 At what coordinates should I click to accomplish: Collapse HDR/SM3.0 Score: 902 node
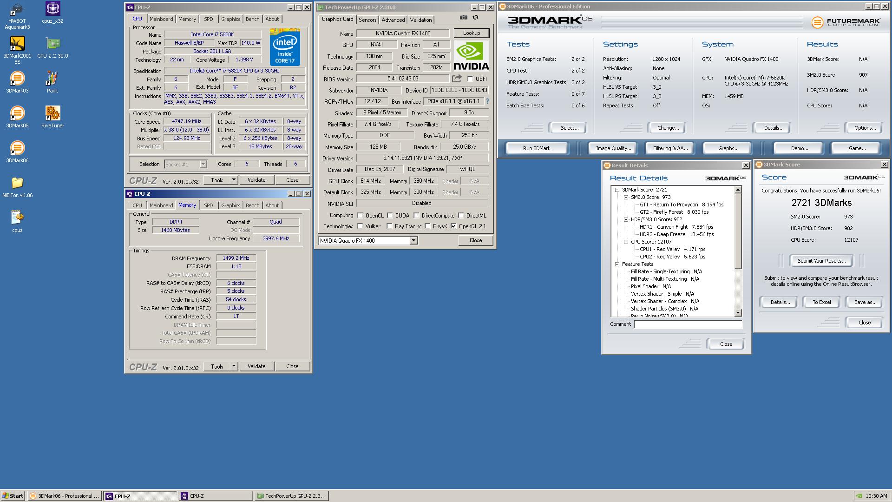(626, 219)
